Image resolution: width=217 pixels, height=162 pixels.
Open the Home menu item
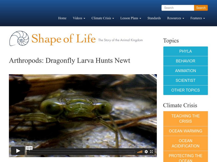(62, 18)
